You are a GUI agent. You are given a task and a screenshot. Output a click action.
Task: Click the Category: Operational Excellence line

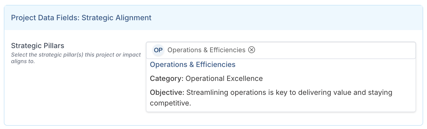coord(206,79)
